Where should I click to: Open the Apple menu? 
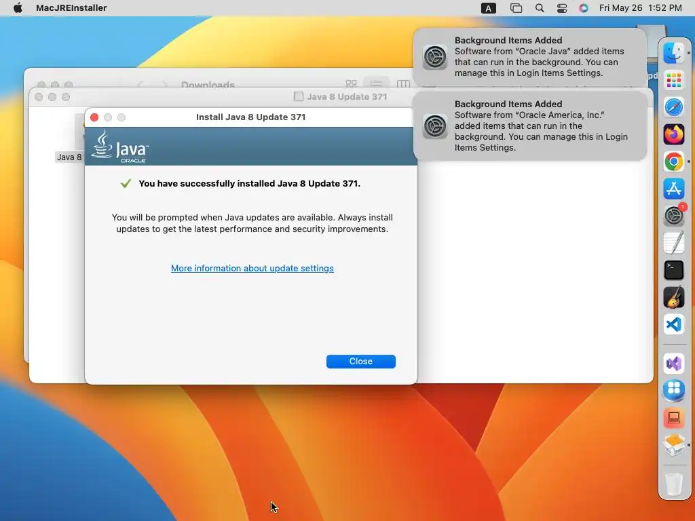[x=18, y=7]
